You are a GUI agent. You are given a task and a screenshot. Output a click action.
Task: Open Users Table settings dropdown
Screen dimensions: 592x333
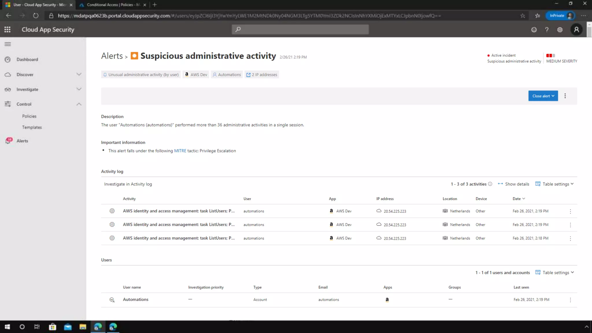554,272
